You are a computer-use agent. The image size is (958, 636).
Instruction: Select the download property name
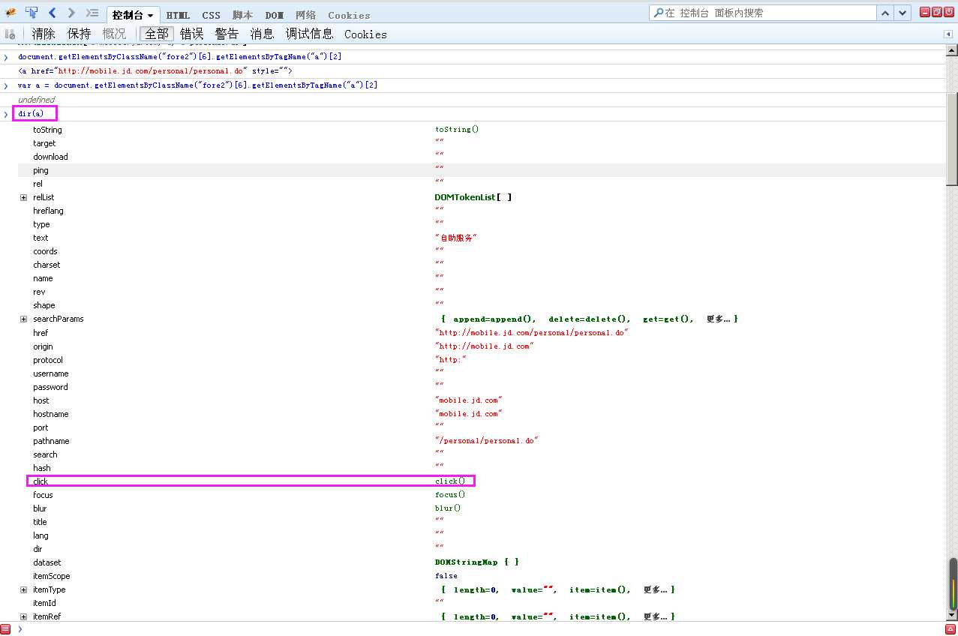pyautogui.click(x=50, y=157)
